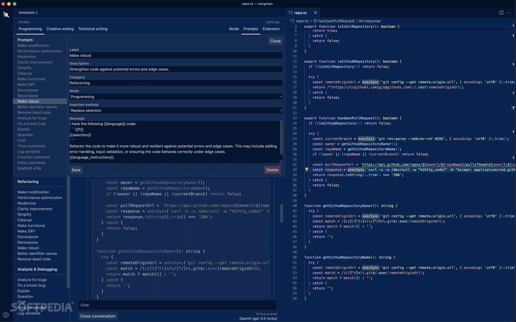Open the Mode settings tab
Screen dimensions: 516x322
click(x=234, y=29)
